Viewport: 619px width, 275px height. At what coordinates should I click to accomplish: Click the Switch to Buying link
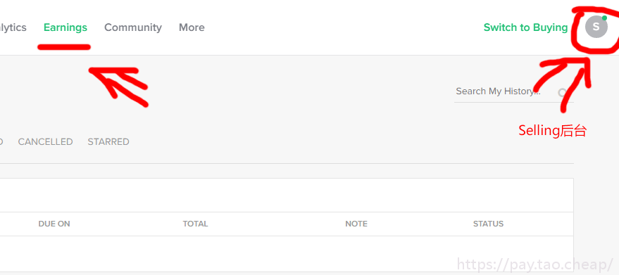[x=525, y=27]
